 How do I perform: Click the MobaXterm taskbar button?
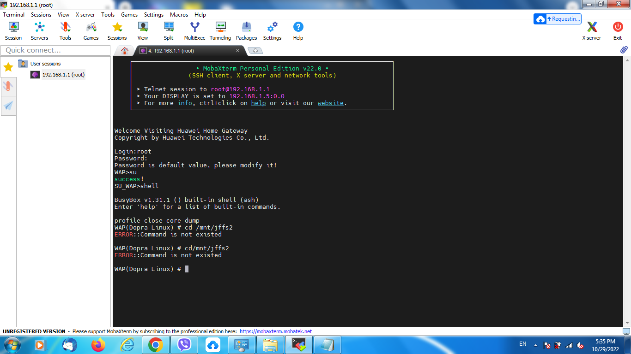coord(299,345)
